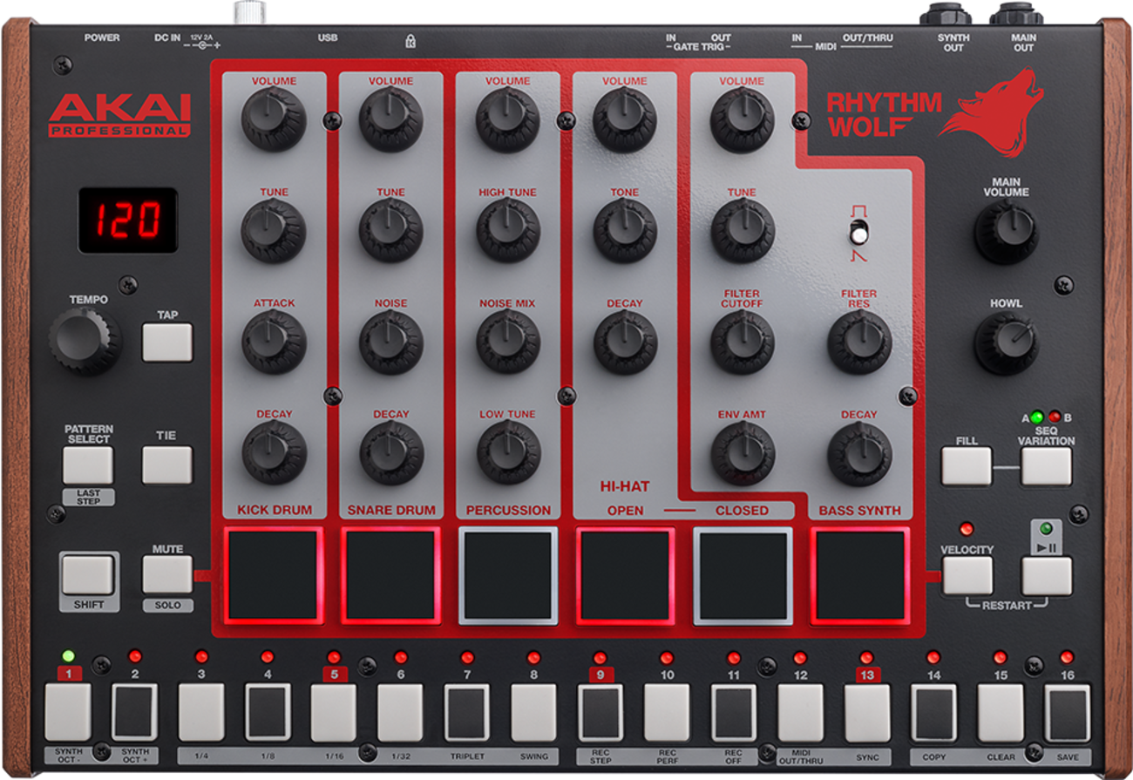This screenshot has width=1133, height=780.
Task: Click the Tap tempo button
Action: coord(167,342)
